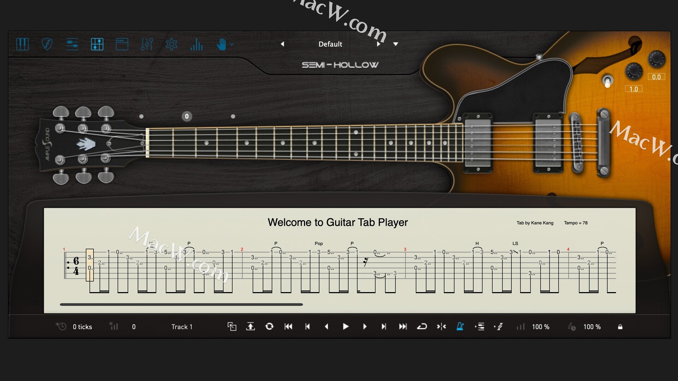
Task: Click the open tab file icon
Action: click(x=232, y=327)
